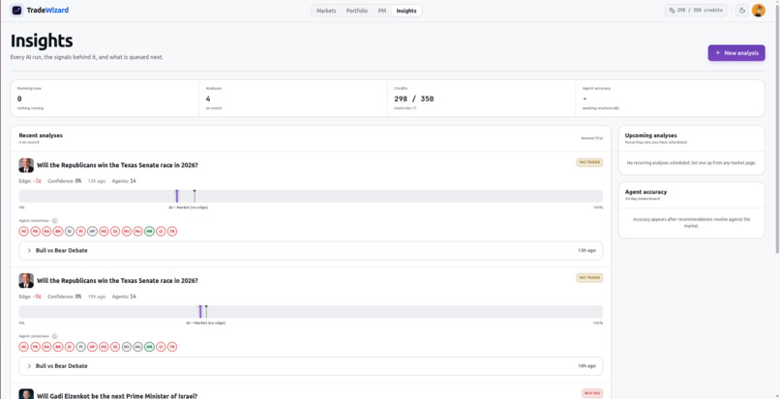Click TR agent badge in 19h ago analysis
This screenshot has width=780, height=399.
tap(172, 346)
